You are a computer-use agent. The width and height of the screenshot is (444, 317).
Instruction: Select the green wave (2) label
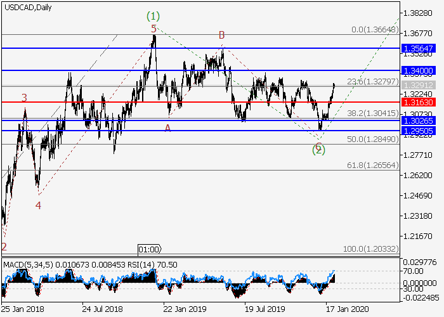(318, 150)
